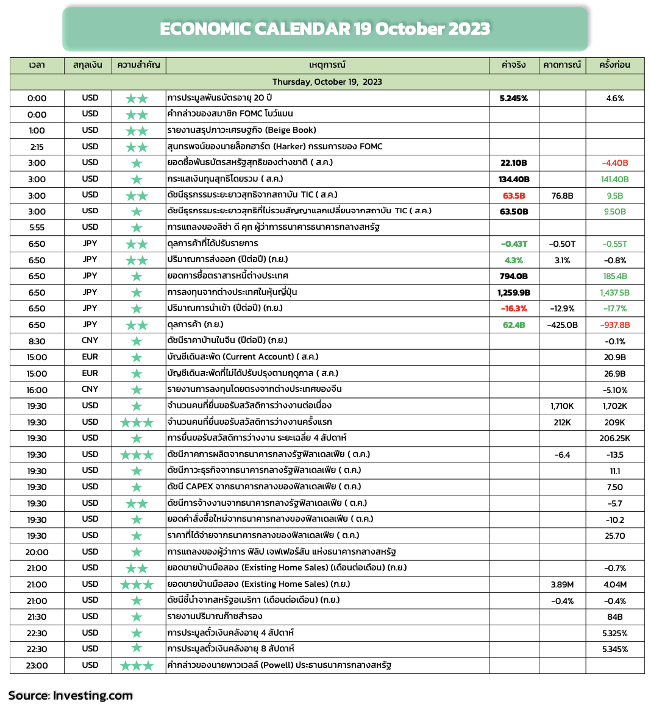Screen dimensions: 651x713
Task: Click the time cell 23:00
Action: [37, 665]
